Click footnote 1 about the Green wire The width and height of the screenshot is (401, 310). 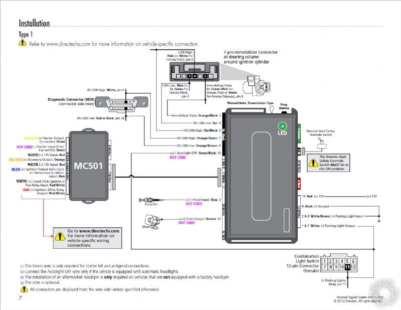pos(85,266)
